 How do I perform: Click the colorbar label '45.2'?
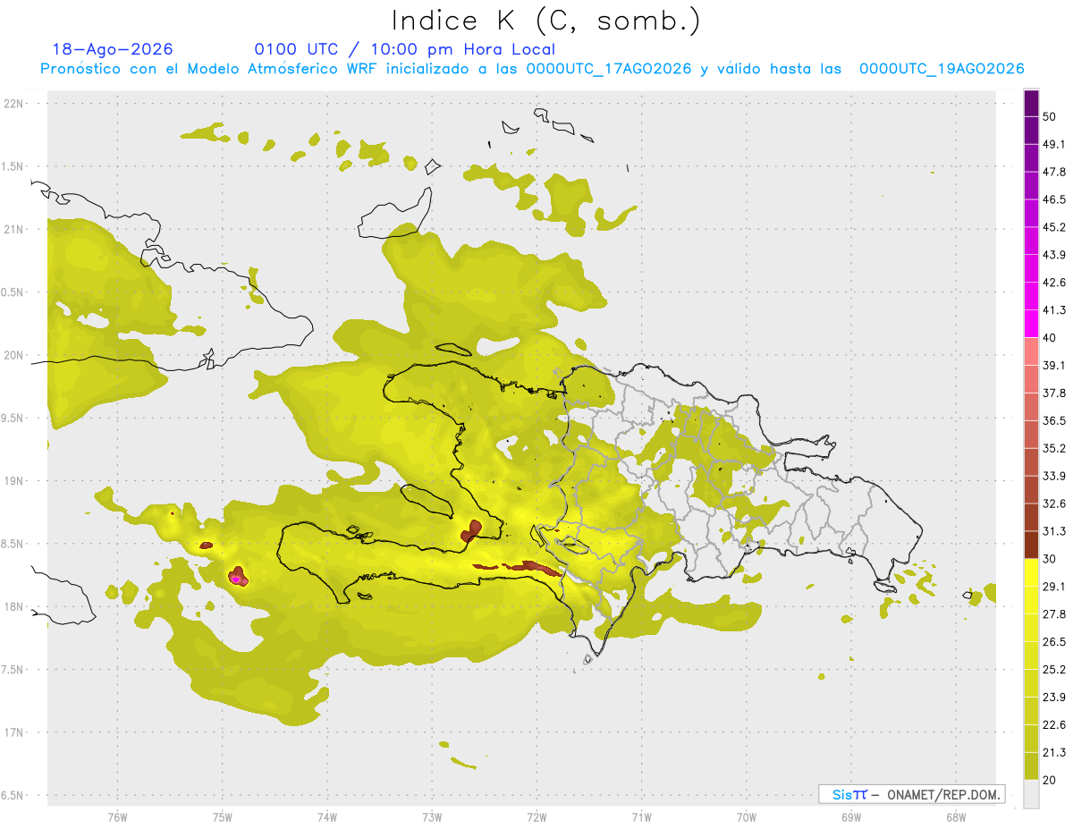tap(1054, 227)
